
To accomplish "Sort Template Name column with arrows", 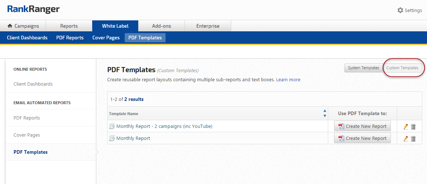I will (x=325, y=113).
